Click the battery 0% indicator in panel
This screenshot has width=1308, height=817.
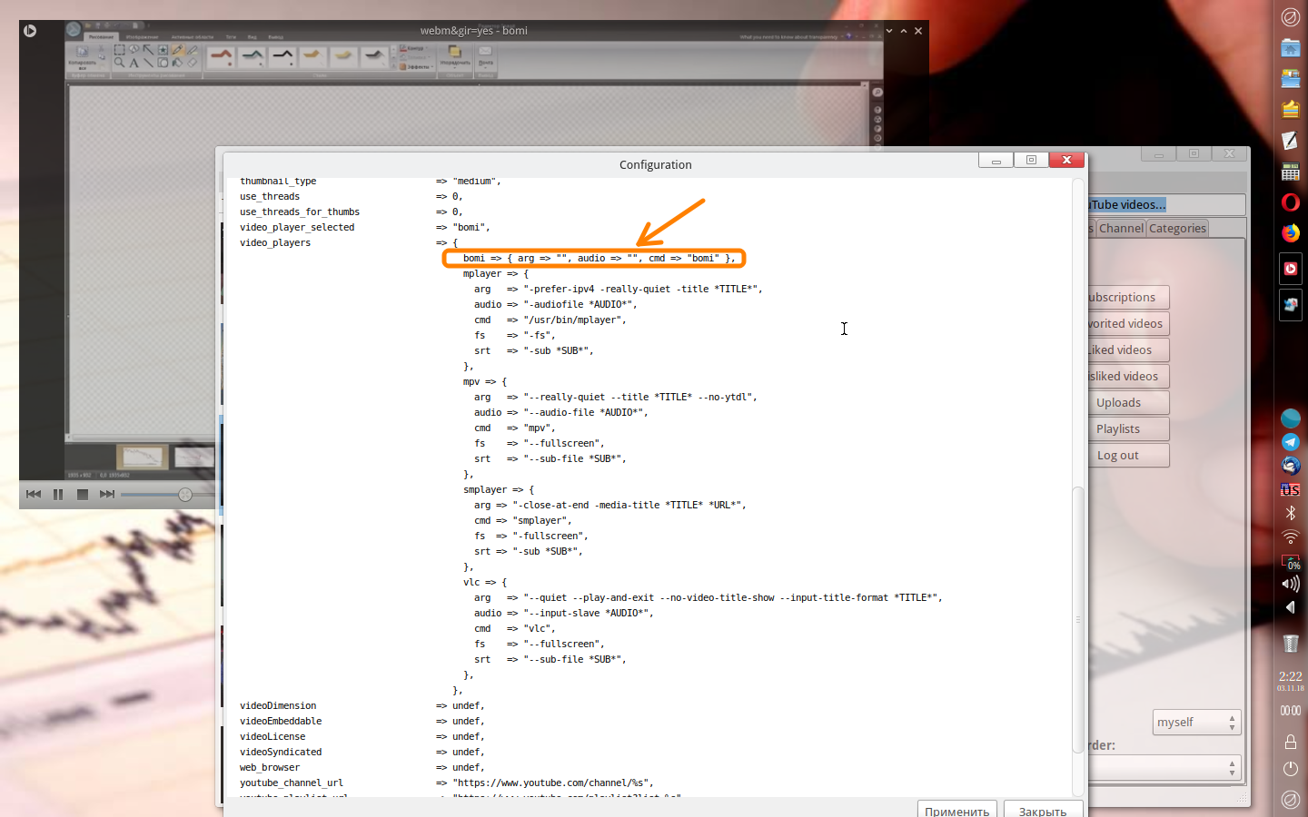pos(1291,562)
